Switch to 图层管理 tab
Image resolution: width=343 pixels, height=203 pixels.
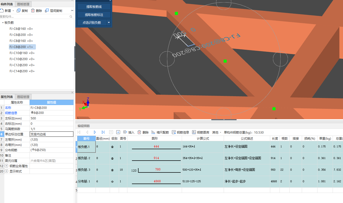coord(23,97)
